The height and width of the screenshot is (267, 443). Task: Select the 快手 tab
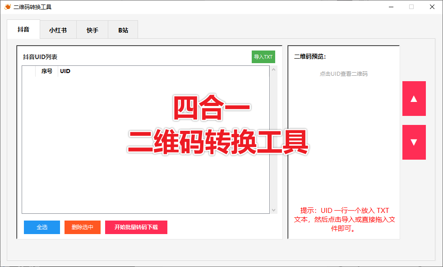click(x=92, y=30)
